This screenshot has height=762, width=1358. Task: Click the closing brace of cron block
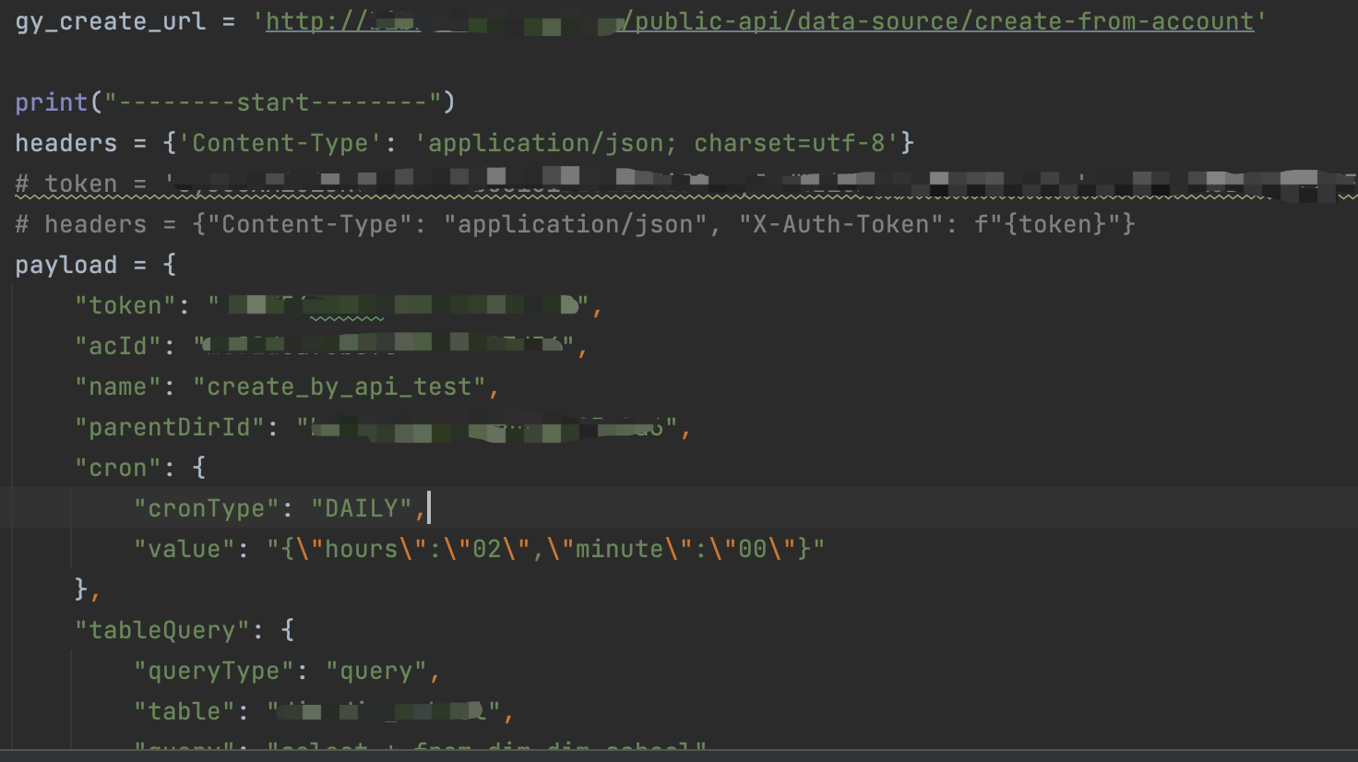[81, 589]
